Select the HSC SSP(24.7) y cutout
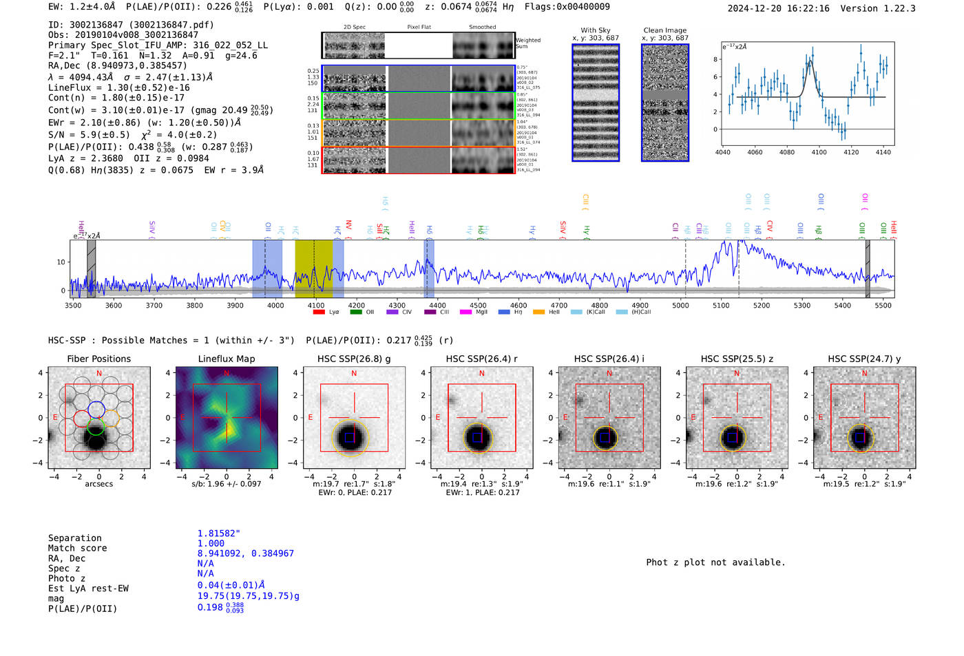The height and width of the screenshot is (656, 964). pyautogui.click(x=864, y=418)
